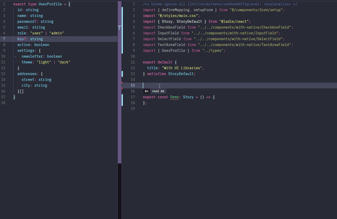This screenshot has width=337, height=219.
Task: Click the cursor marker in left scrollbar
Action: (120, 28)
